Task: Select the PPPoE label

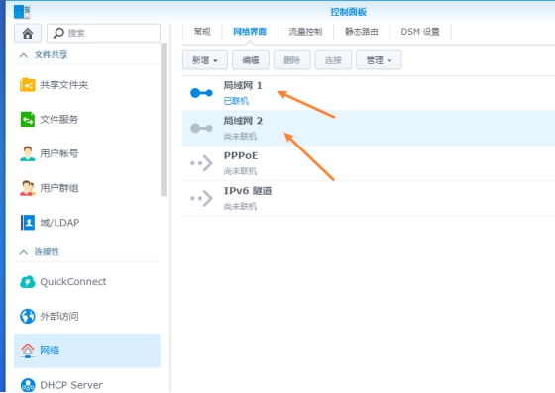Action: (x=241, y=155)
